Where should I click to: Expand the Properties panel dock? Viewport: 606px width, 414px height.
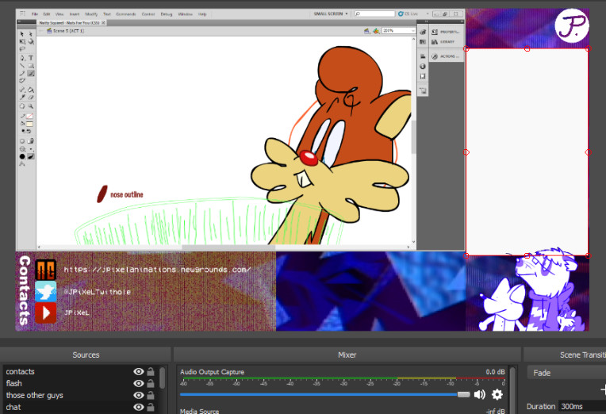(x=462, y=21)
